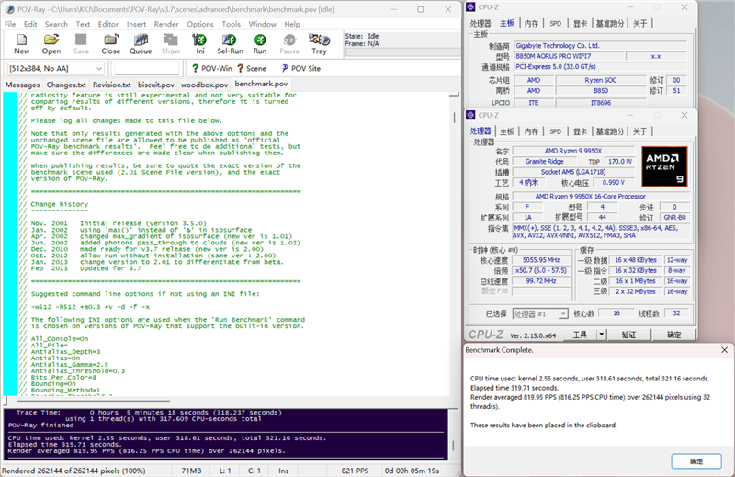Switch to the biscuit.pov tab
The image size is (735, 477).
tap(156, 85)
